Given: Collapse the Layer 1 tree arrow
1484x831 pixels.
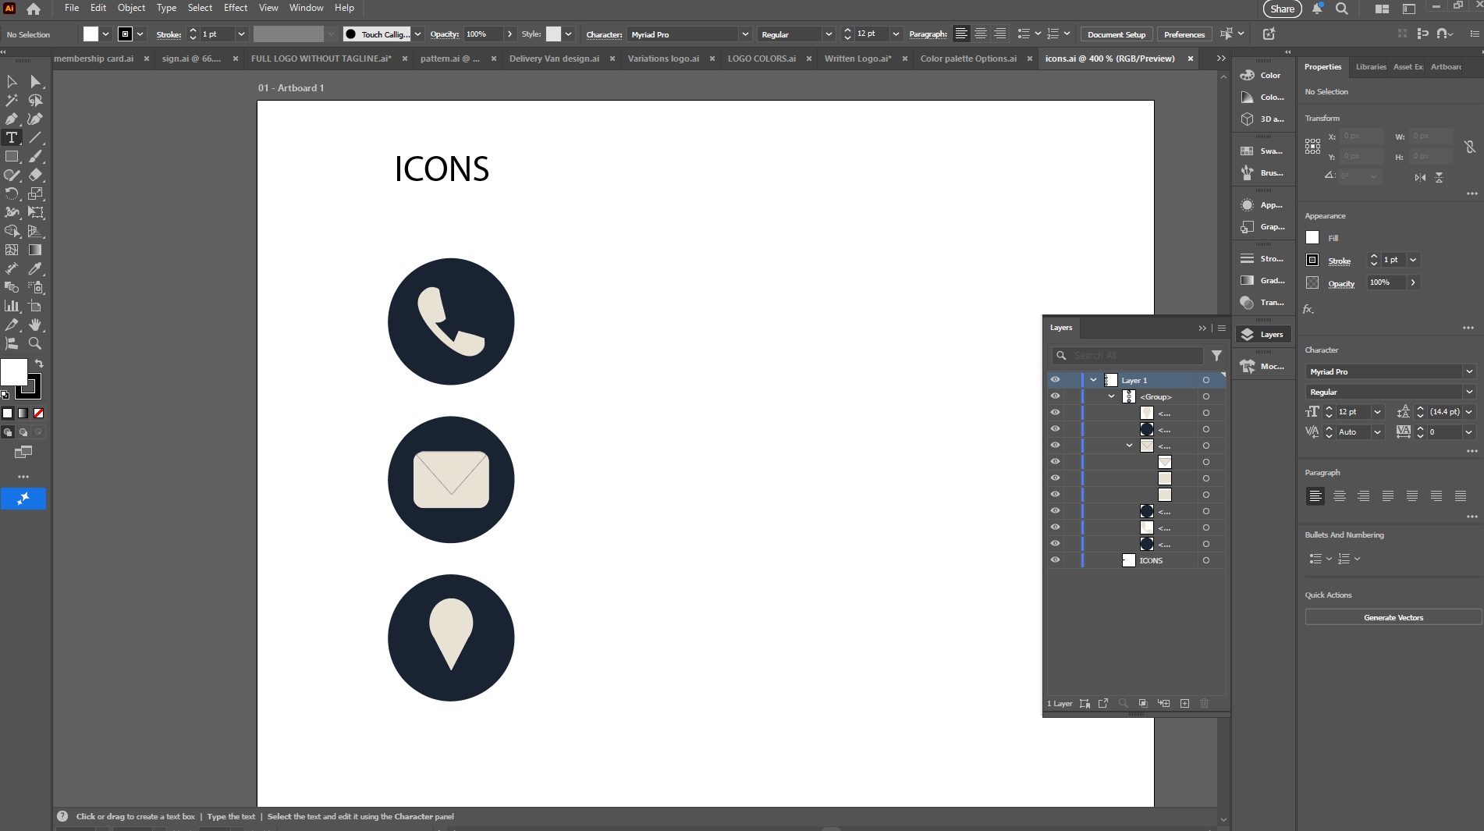Looking at the screenshot, I should (1093, 380).
